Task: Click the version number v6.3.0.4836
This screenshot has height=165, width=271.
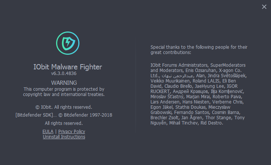Action: pyautogui.click(x=64, y=74)
